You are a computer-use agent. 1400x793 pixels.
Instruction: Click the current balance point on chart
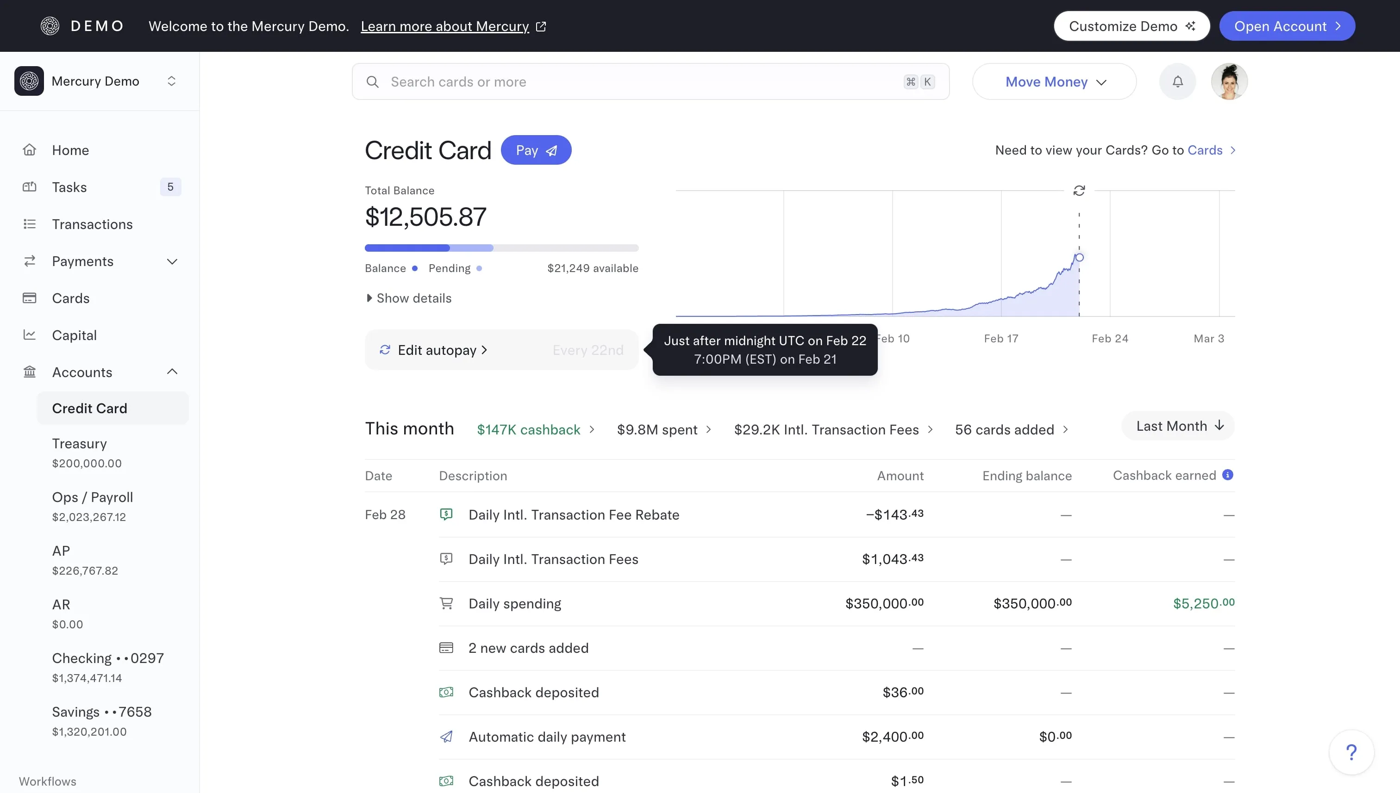click(1079, 257)
